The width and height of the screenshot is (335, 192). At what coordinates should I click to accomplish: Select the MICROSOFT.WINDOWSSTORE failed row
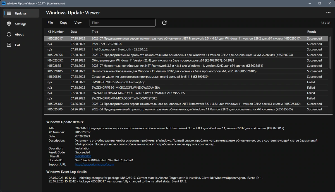(x=186, y=98)
